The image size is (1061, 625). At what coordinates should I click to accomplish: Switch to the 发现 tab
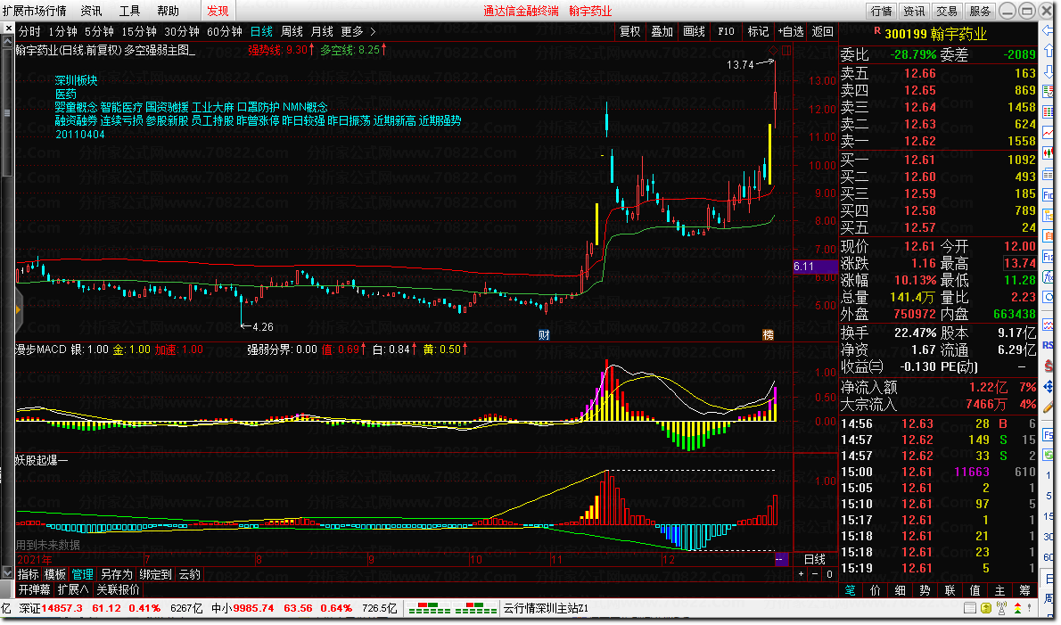pyautogui.click(x=218, y=11)
